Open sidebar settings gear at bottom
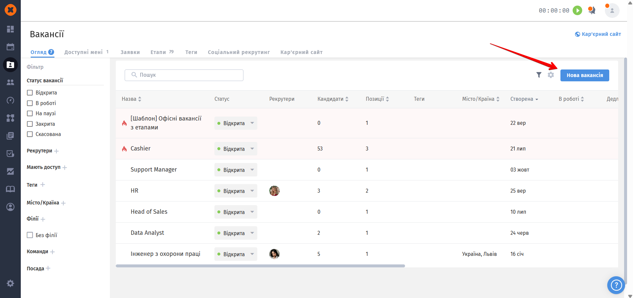The width and height of the screenshot is (633, 298). (11, 283)
